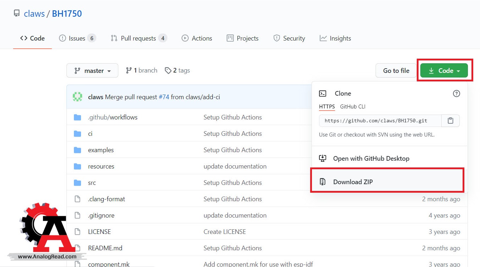The image size is (480, 267).
Task: Open the claws owner link
Action: click(x=34, y=14)
